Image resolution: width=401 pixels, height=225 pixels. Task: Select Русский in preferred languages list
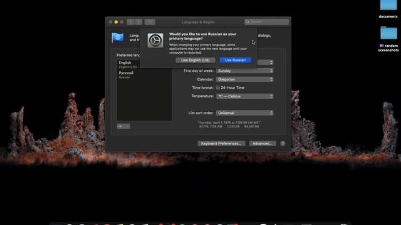coord(144,75)
